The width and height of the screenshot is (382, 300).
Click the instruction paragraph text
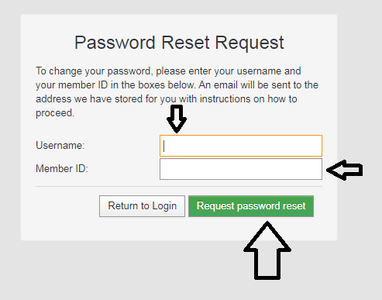point(177,92)
